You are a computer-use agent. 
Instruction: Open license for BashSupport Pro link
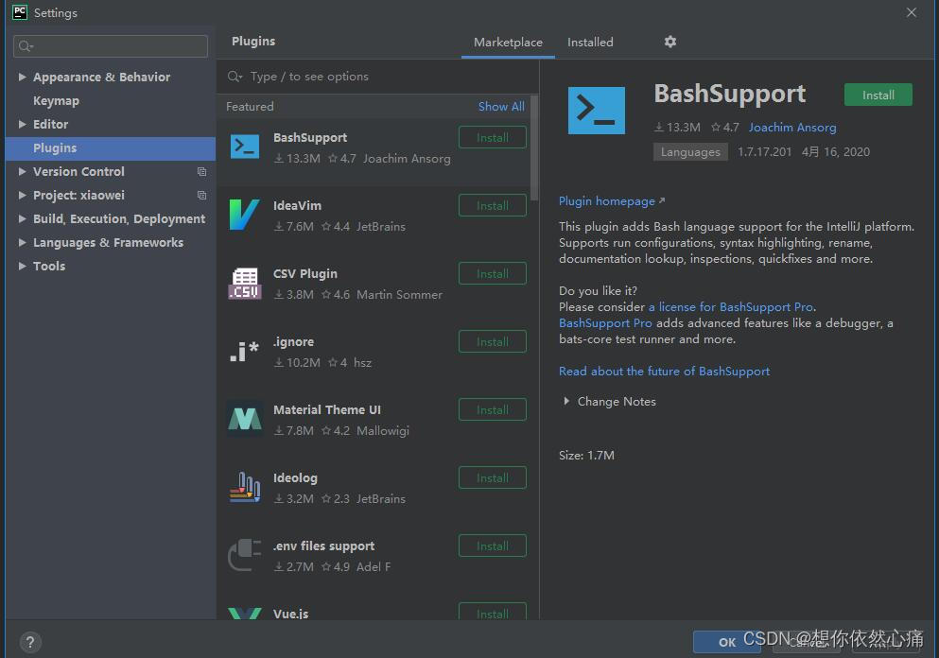[x=731, y=306]
